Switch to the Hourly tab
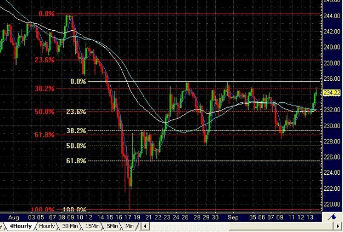 pos(47,226)
